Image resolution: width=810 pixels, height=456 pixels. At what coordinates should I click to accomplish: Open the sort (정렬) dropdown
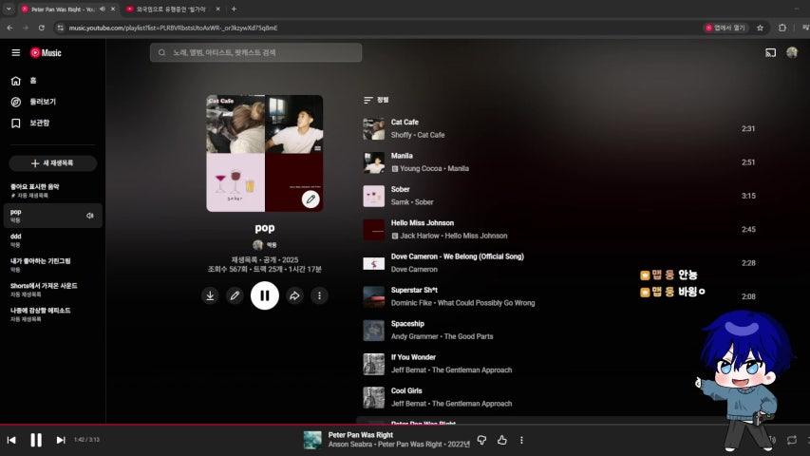(376, 100)
